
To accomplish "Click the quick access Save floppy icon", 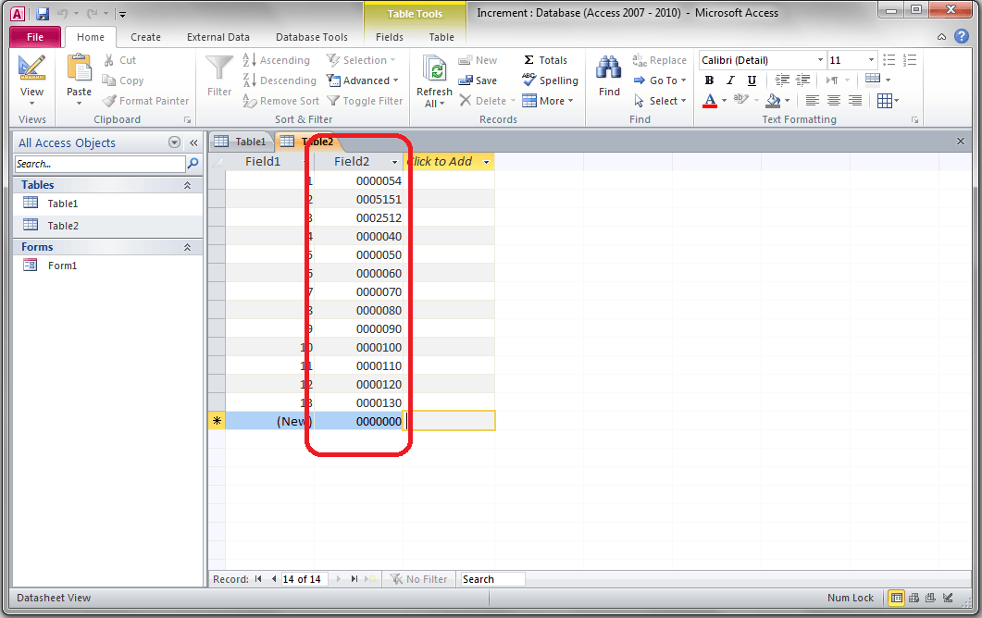I will click(x=43, y=13).
